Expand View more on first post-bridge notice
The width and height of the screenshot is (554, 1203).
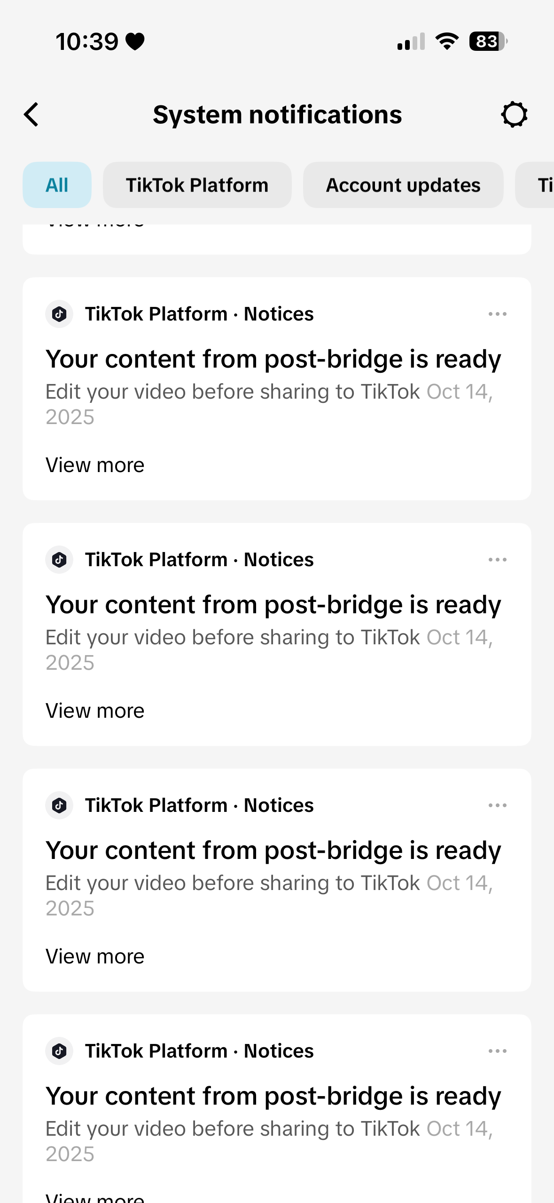click(95, 465)
